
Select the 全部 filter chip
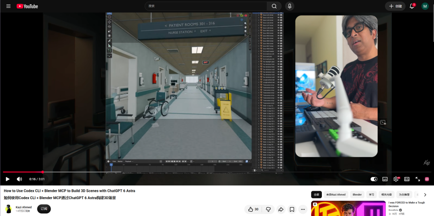pyautogui.click(x=316, y=194)
